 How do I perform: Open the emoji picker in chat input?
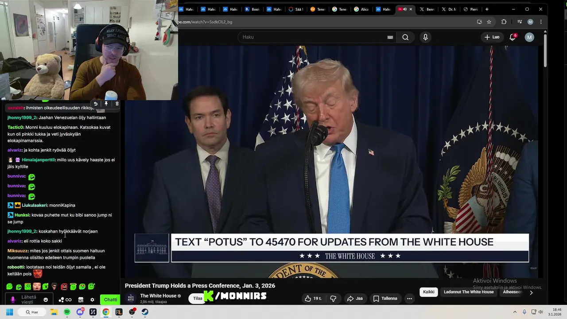coord(46,300)
